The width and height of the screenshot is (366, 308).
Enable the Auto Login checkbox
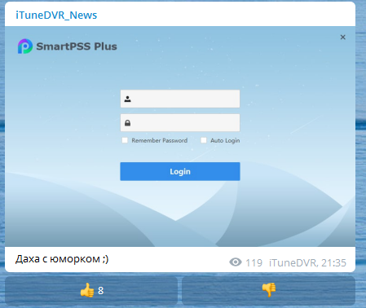[x=204, y=140]
